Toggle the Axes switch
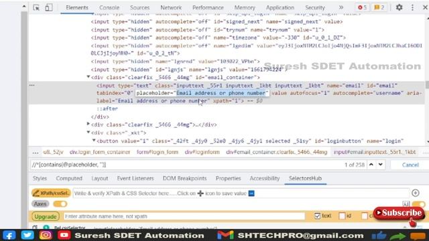Screen dimensions: 429x241 (x=60, y=204)
